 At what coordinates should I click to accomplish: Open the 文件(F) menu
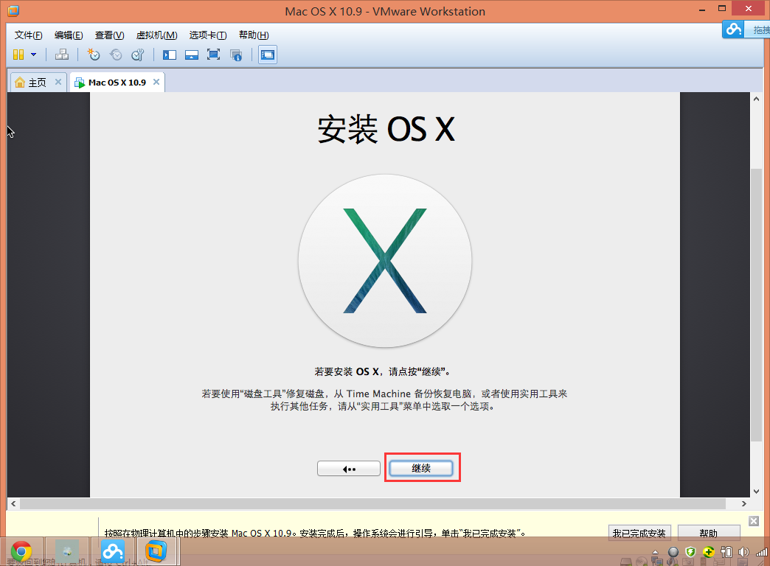point(29,35)
